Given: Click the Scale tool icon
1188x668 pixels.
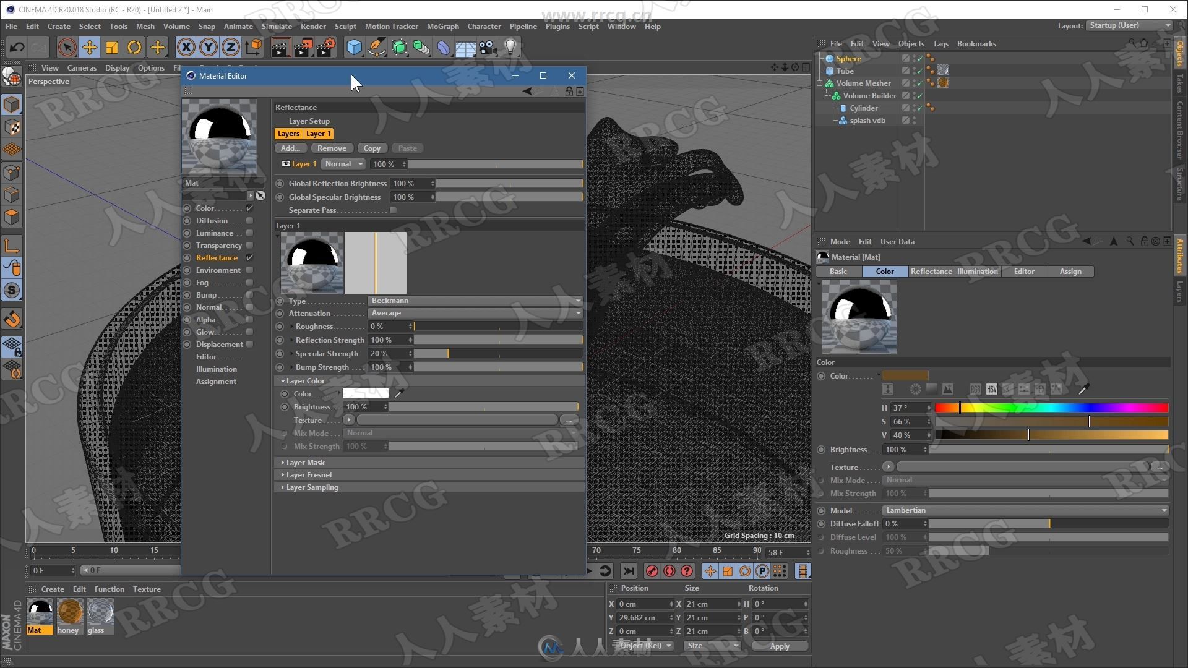Looking at the screenshot, I should (113, 47).
